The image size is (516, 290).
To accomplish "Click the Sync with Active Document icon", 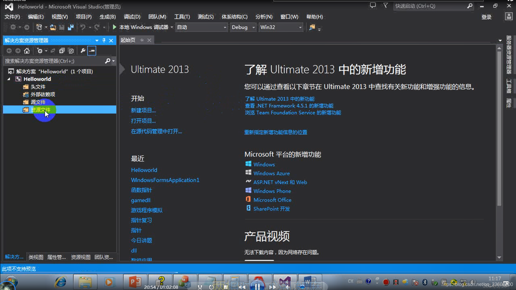I will click(x=53, y=51).
